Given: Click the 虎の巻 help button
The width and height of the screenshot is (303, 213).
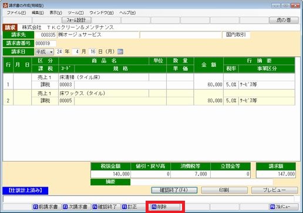Looking at the screenshot, I should point(284,20).
